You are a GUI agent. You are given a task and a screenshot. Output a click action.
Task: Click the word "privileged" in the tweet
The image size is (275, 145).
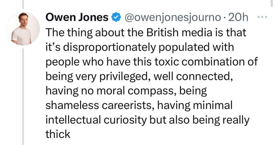(x=125, y=77)
